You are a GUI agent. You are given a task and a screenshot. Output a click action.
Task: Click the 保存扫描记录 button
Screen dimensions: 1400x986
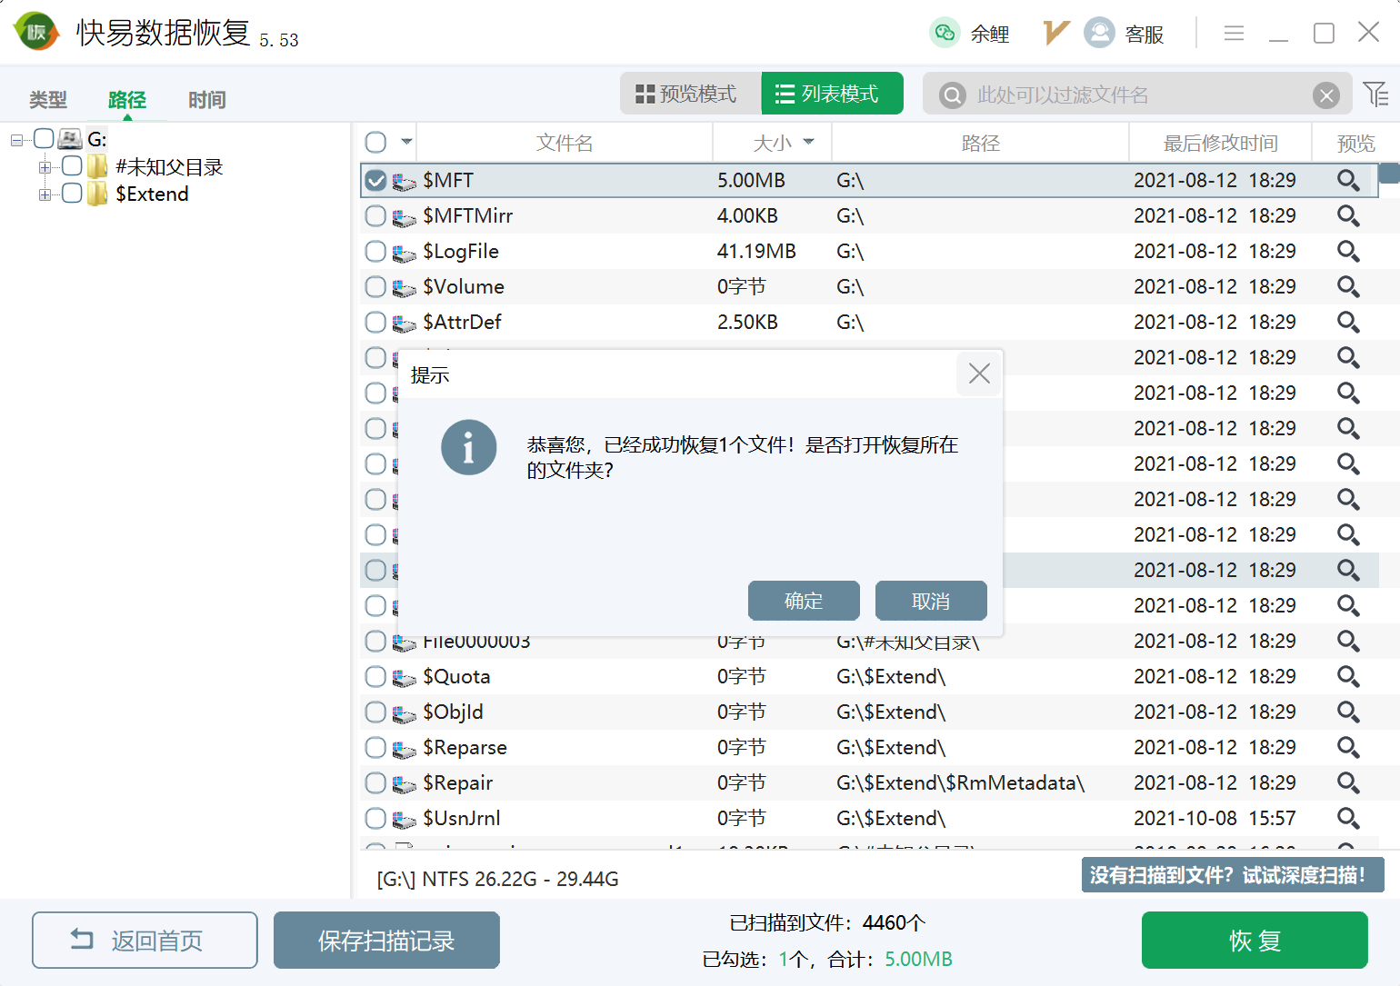click(x=386, y=941)
